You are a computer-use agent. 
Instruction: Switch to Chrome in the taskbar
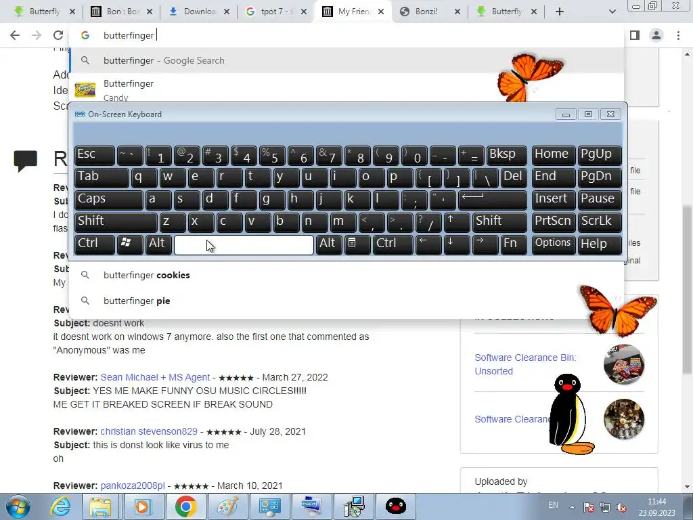tap(185, 506)
